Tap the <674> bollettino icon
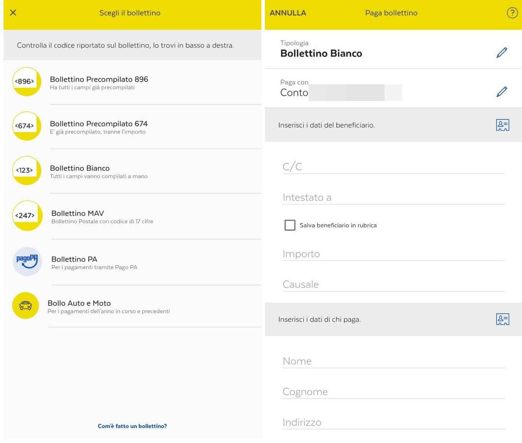Image resolution: width=522 pixels, height=443 pixels. coord(27,126)
